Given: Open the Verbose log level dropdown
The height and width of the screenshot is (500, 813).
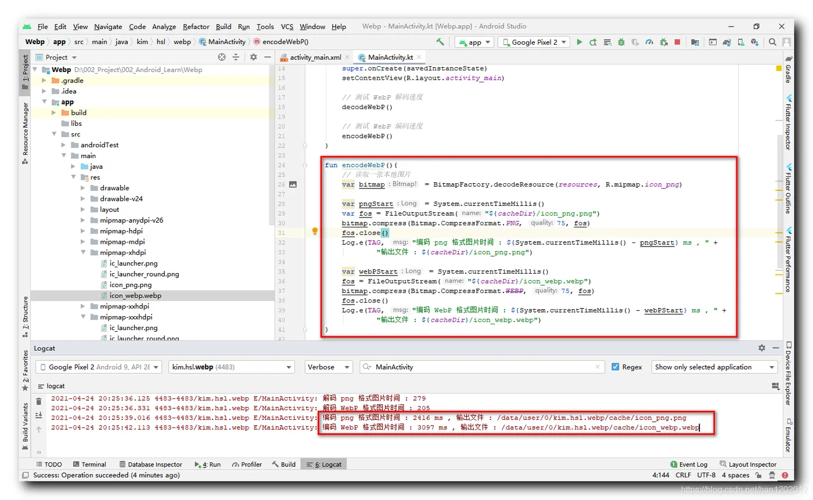Looking at the screenshot, I should (329, 367).
